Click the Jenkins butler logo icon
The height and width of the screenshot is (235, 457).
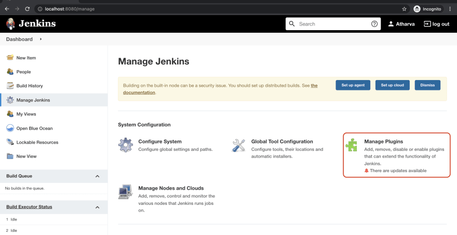point(10,23)
